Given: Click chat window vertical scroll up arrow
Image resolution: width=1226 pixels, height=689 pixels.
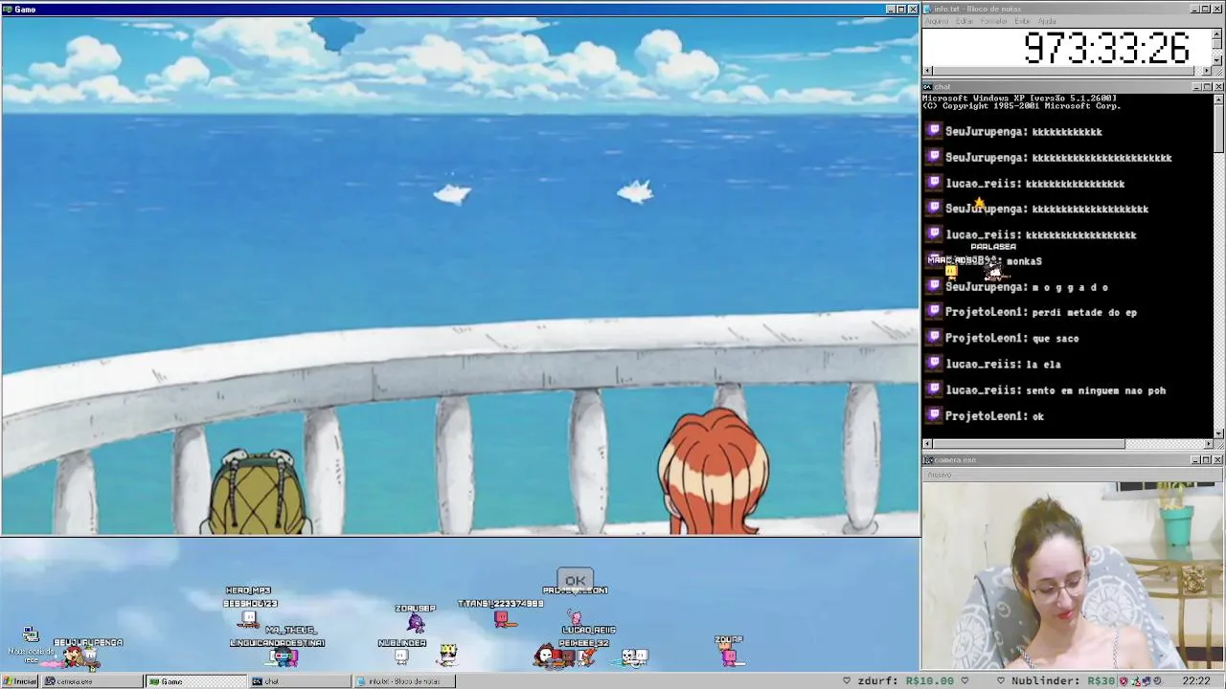Looking at the screenshot, I should pos(1218,99).
